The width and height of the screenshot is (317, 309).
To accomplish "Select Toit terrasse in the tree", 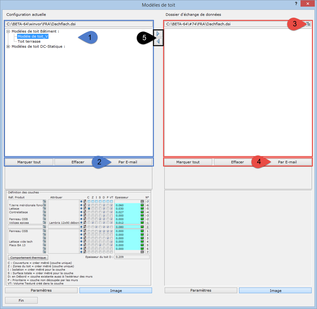I will [29, 41].
